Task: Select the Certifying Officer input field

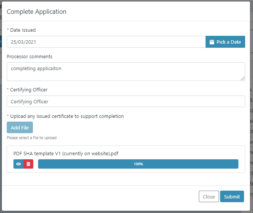Action: (126, 101)
